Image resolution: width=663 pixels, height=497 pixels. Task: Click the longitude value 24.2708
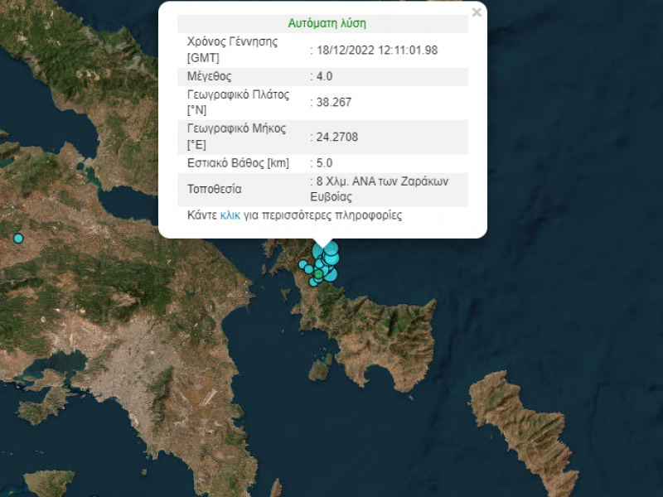tap(333, 137)
